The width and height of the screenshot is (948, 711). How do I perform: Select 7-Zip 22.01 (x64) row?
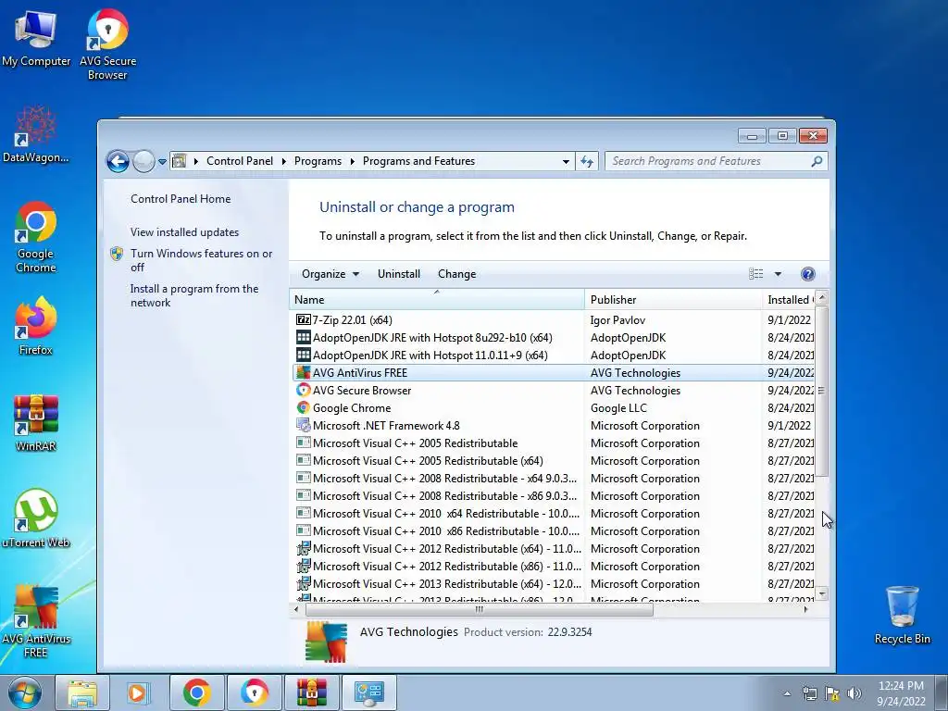(554, 319)
